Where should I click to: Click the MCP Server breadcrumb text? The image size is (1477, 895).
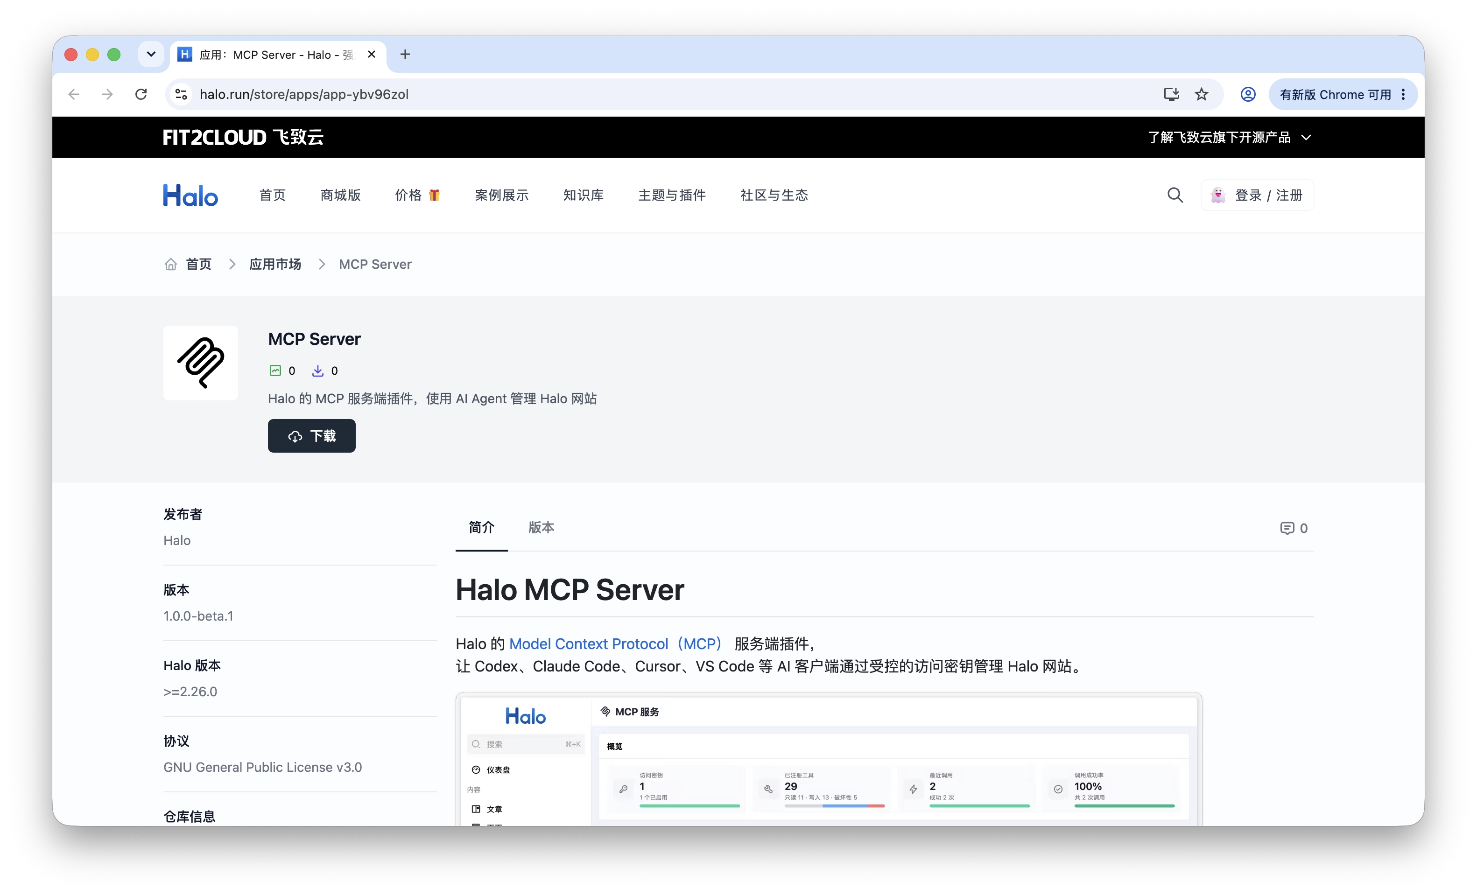375,264
